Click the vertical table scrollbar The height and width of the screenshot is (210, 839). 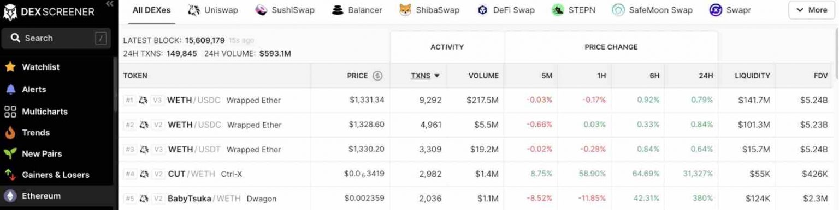(x=836, y=52)
